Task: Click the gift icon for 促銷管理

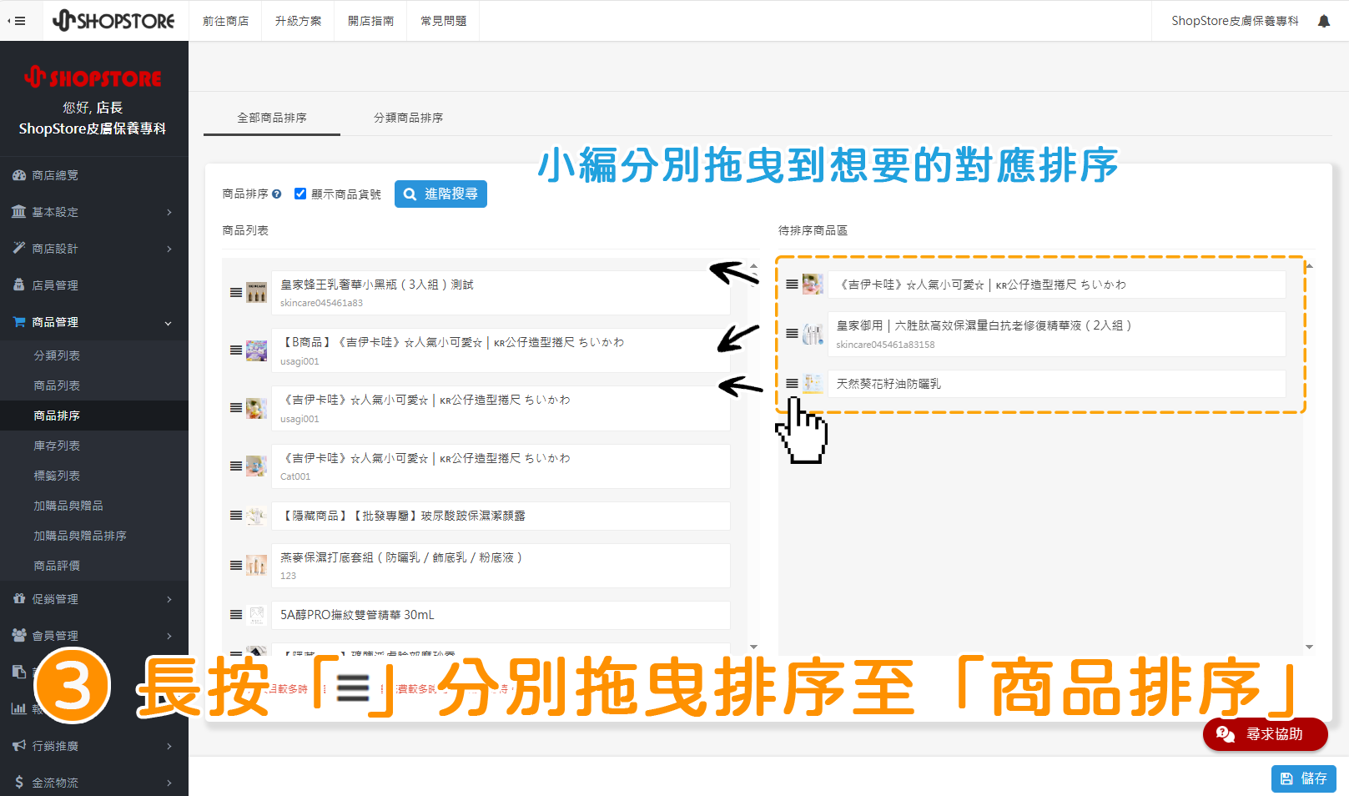Action: (18, 598)
